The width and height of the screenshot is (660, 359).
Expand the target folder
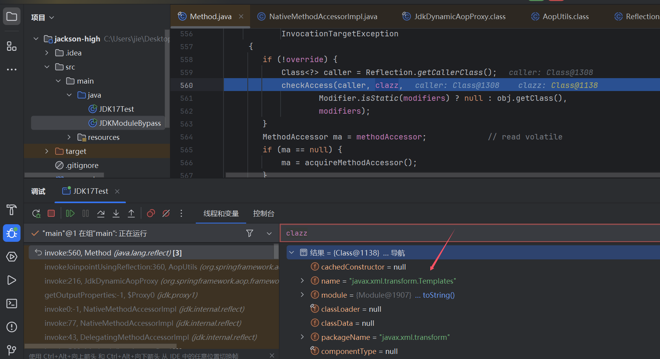pos(47,151)
